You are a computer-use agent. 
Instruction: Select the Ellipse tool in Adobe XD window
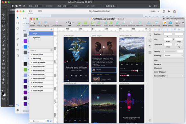18,28
